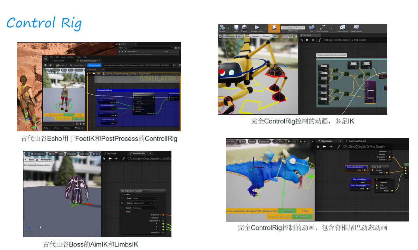Click Perspective button in scorpion viewport
418x250 pixels.
tap(230, 36)
